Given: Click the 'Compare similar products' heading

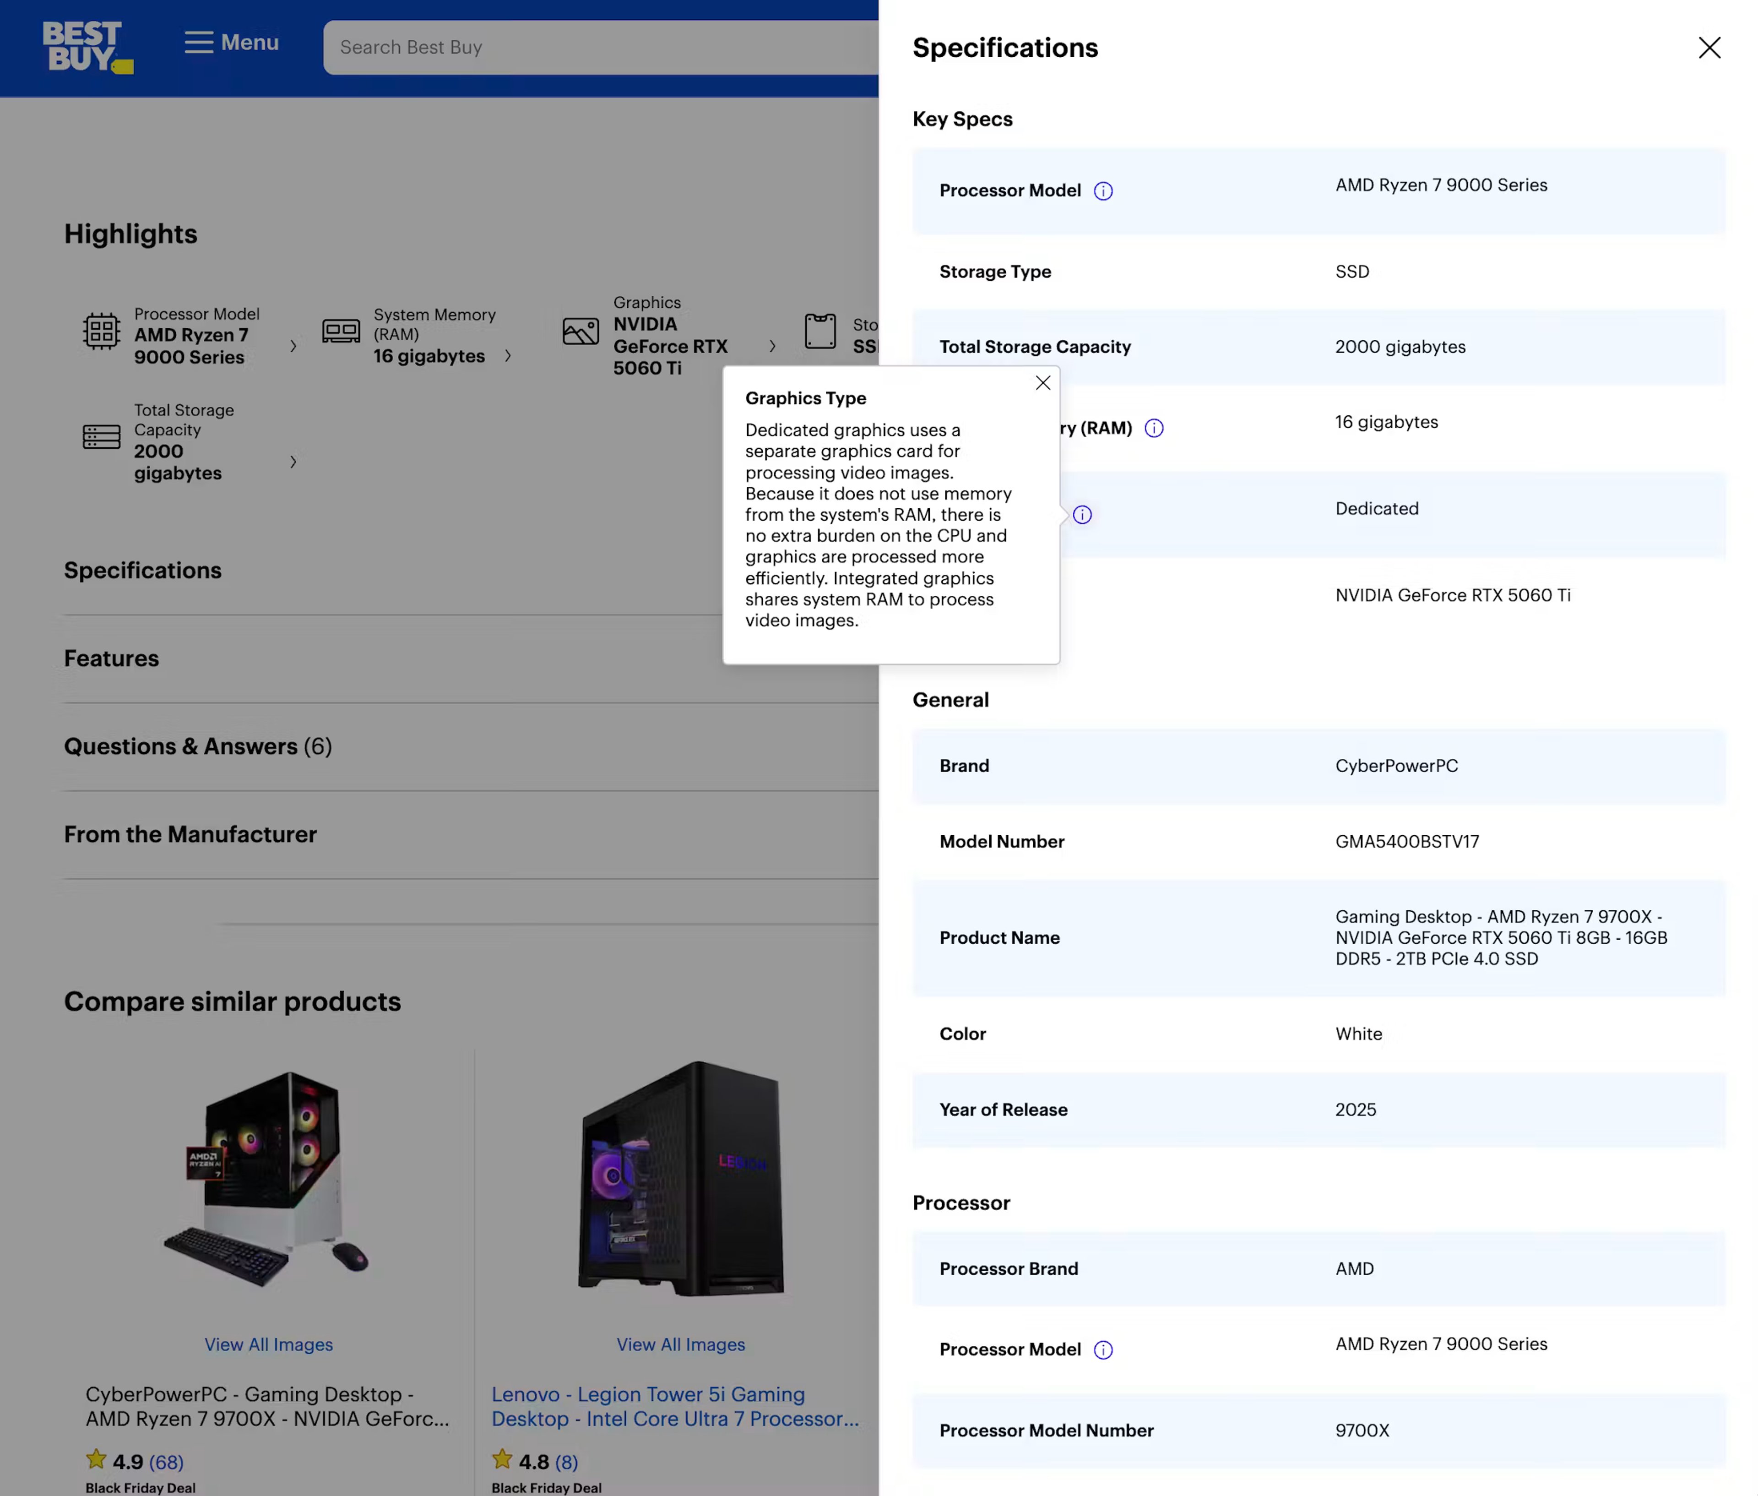Looking at the screenshot, I should coord(233,1001).
